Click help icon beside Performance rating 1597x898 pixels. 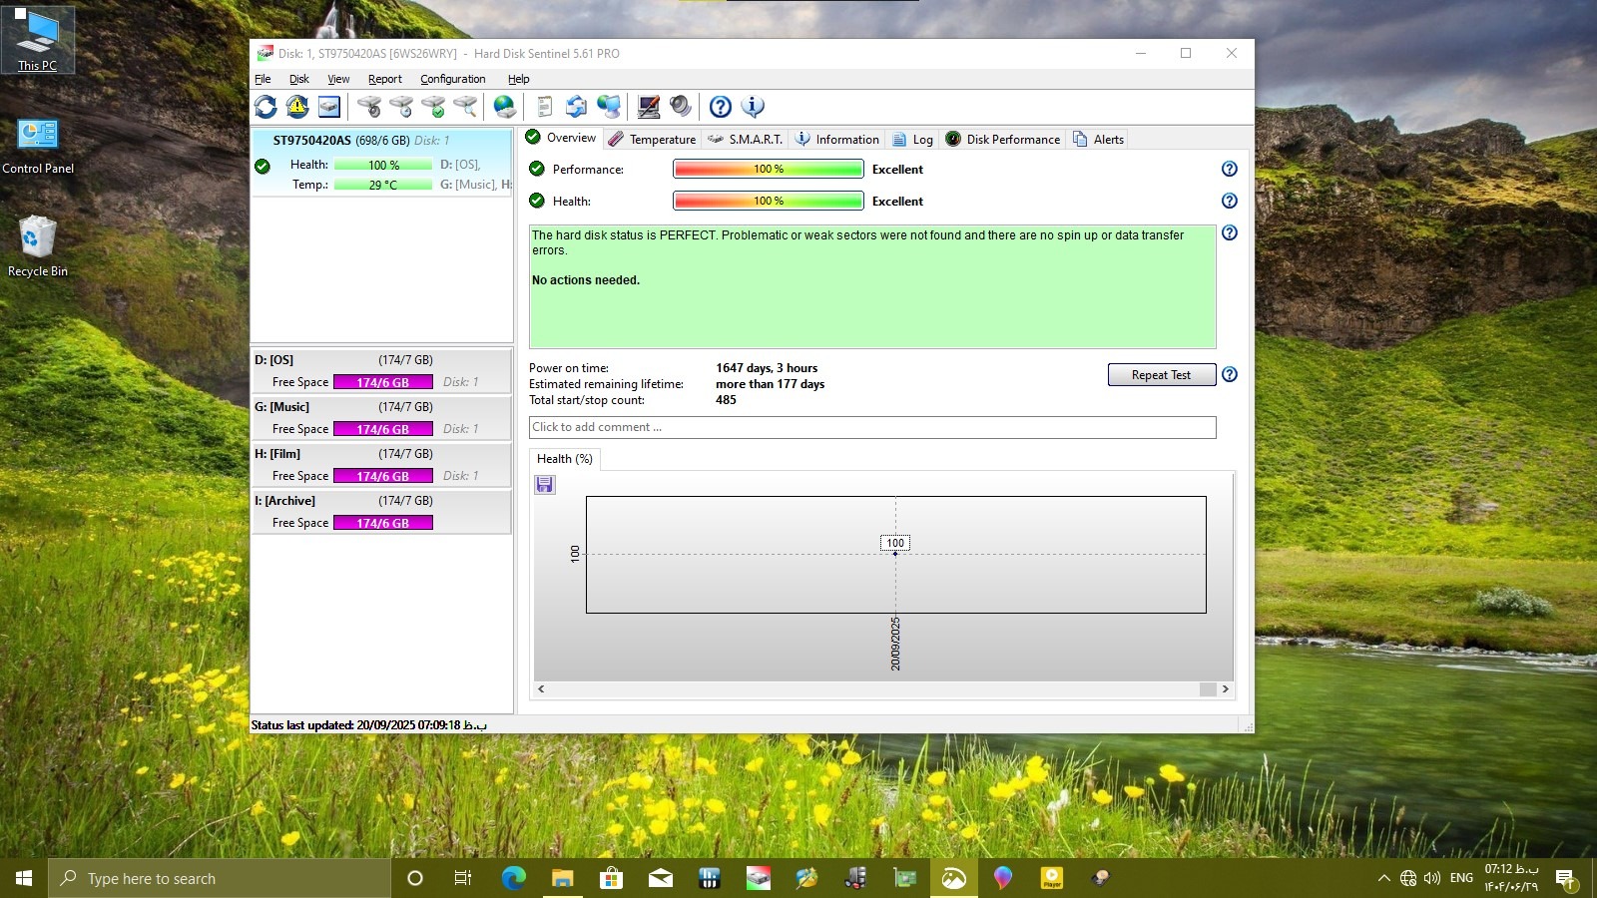pos(1230,170)
